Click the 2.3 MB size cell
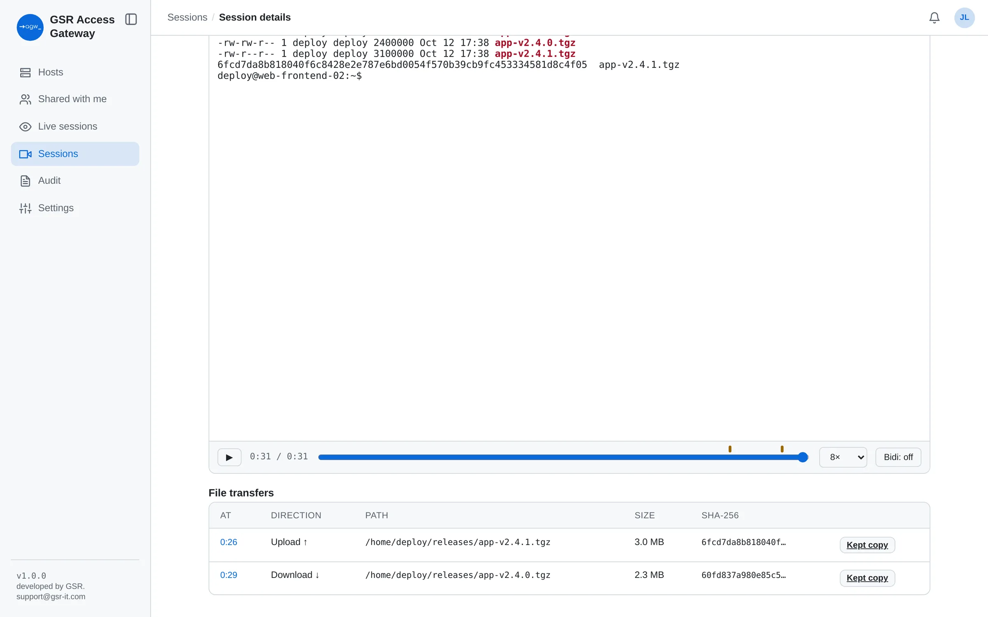This screenshot has width=988, height=617. point(649,575)
